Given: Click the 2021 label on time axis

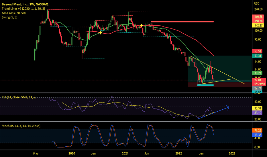Looking at the screenshot, I should click(125, 154).
